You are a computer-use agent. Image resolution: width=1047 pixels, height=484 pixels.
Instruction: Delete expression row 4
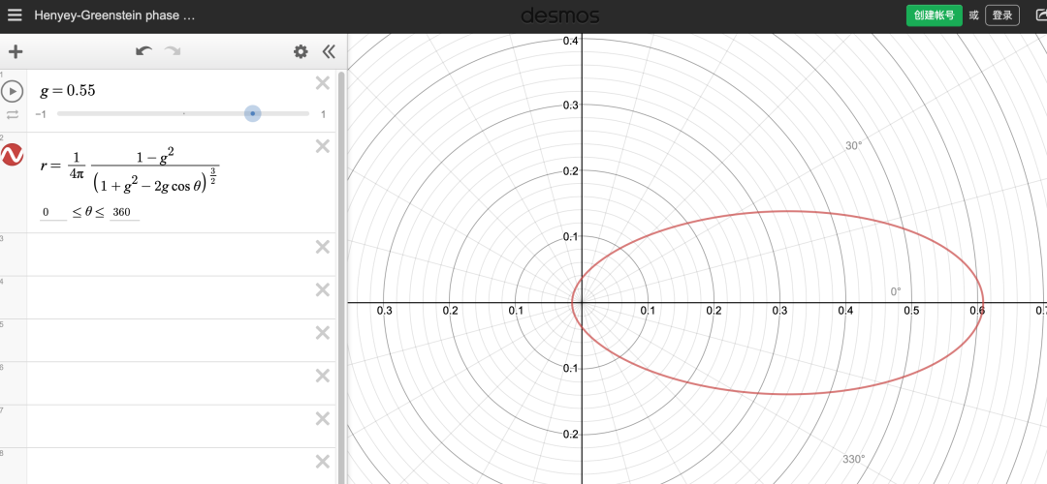323,290
